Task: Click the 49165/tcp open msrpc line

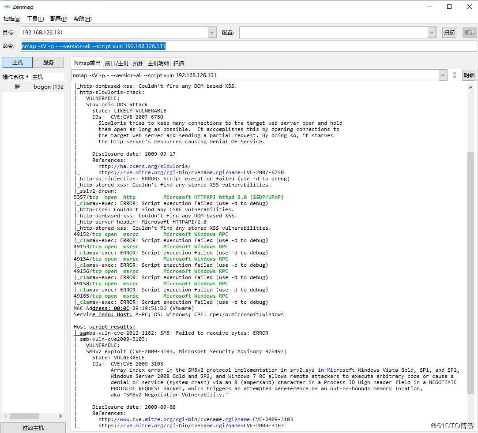Action: (x=151, y=296)
